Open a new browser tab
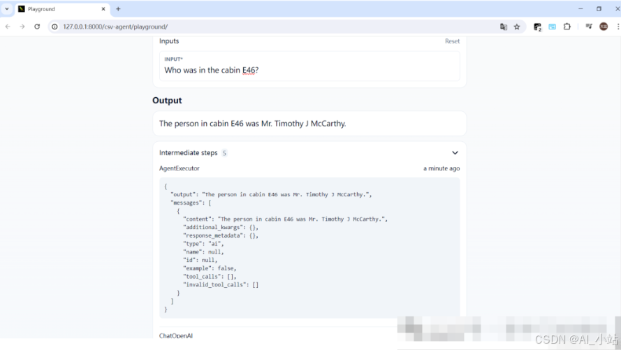This screenshot has width=621, height=350. (x=118, y=9)
